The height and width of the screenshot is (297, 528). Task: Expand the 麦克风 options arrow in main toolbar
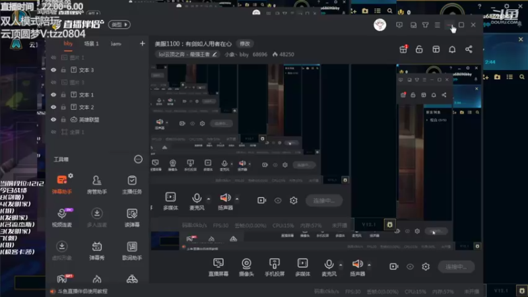pyautogui.click(x=341, y=265)
